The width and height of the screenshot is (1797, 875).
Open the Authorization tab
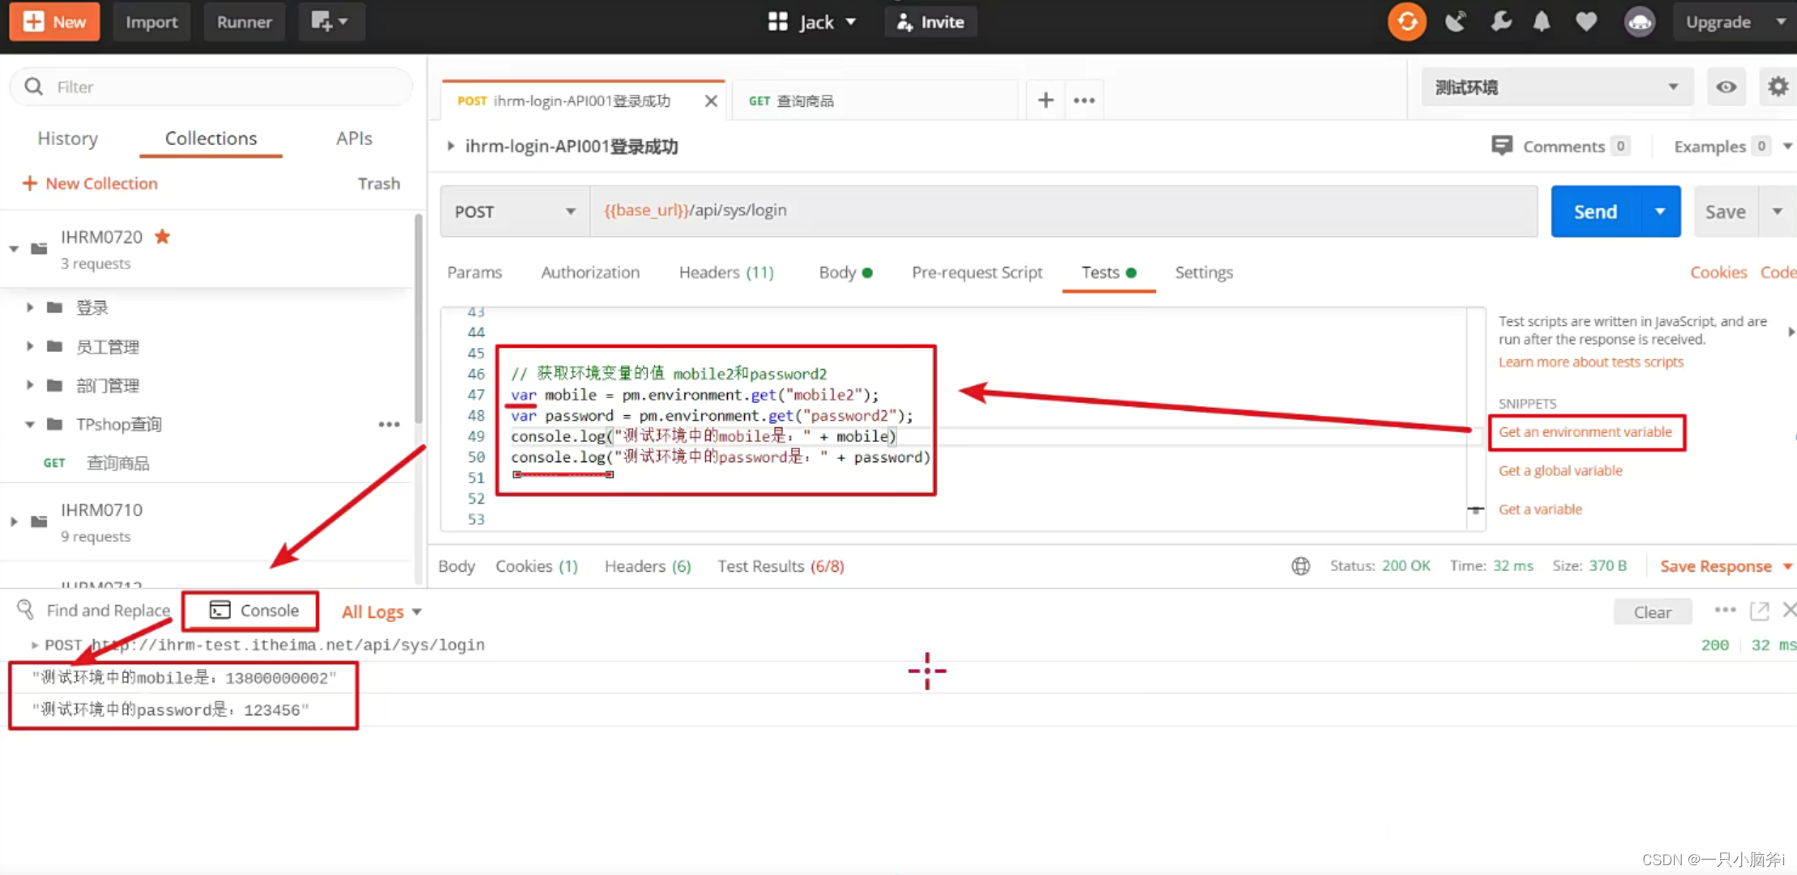(x=590, y=272)
